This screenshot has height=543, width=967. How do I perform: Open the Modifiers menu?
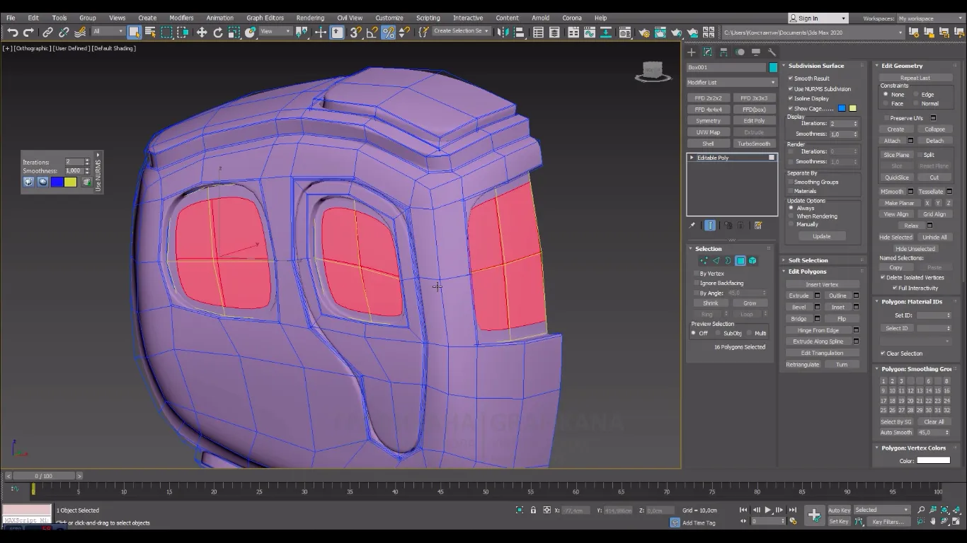(181, 18)
